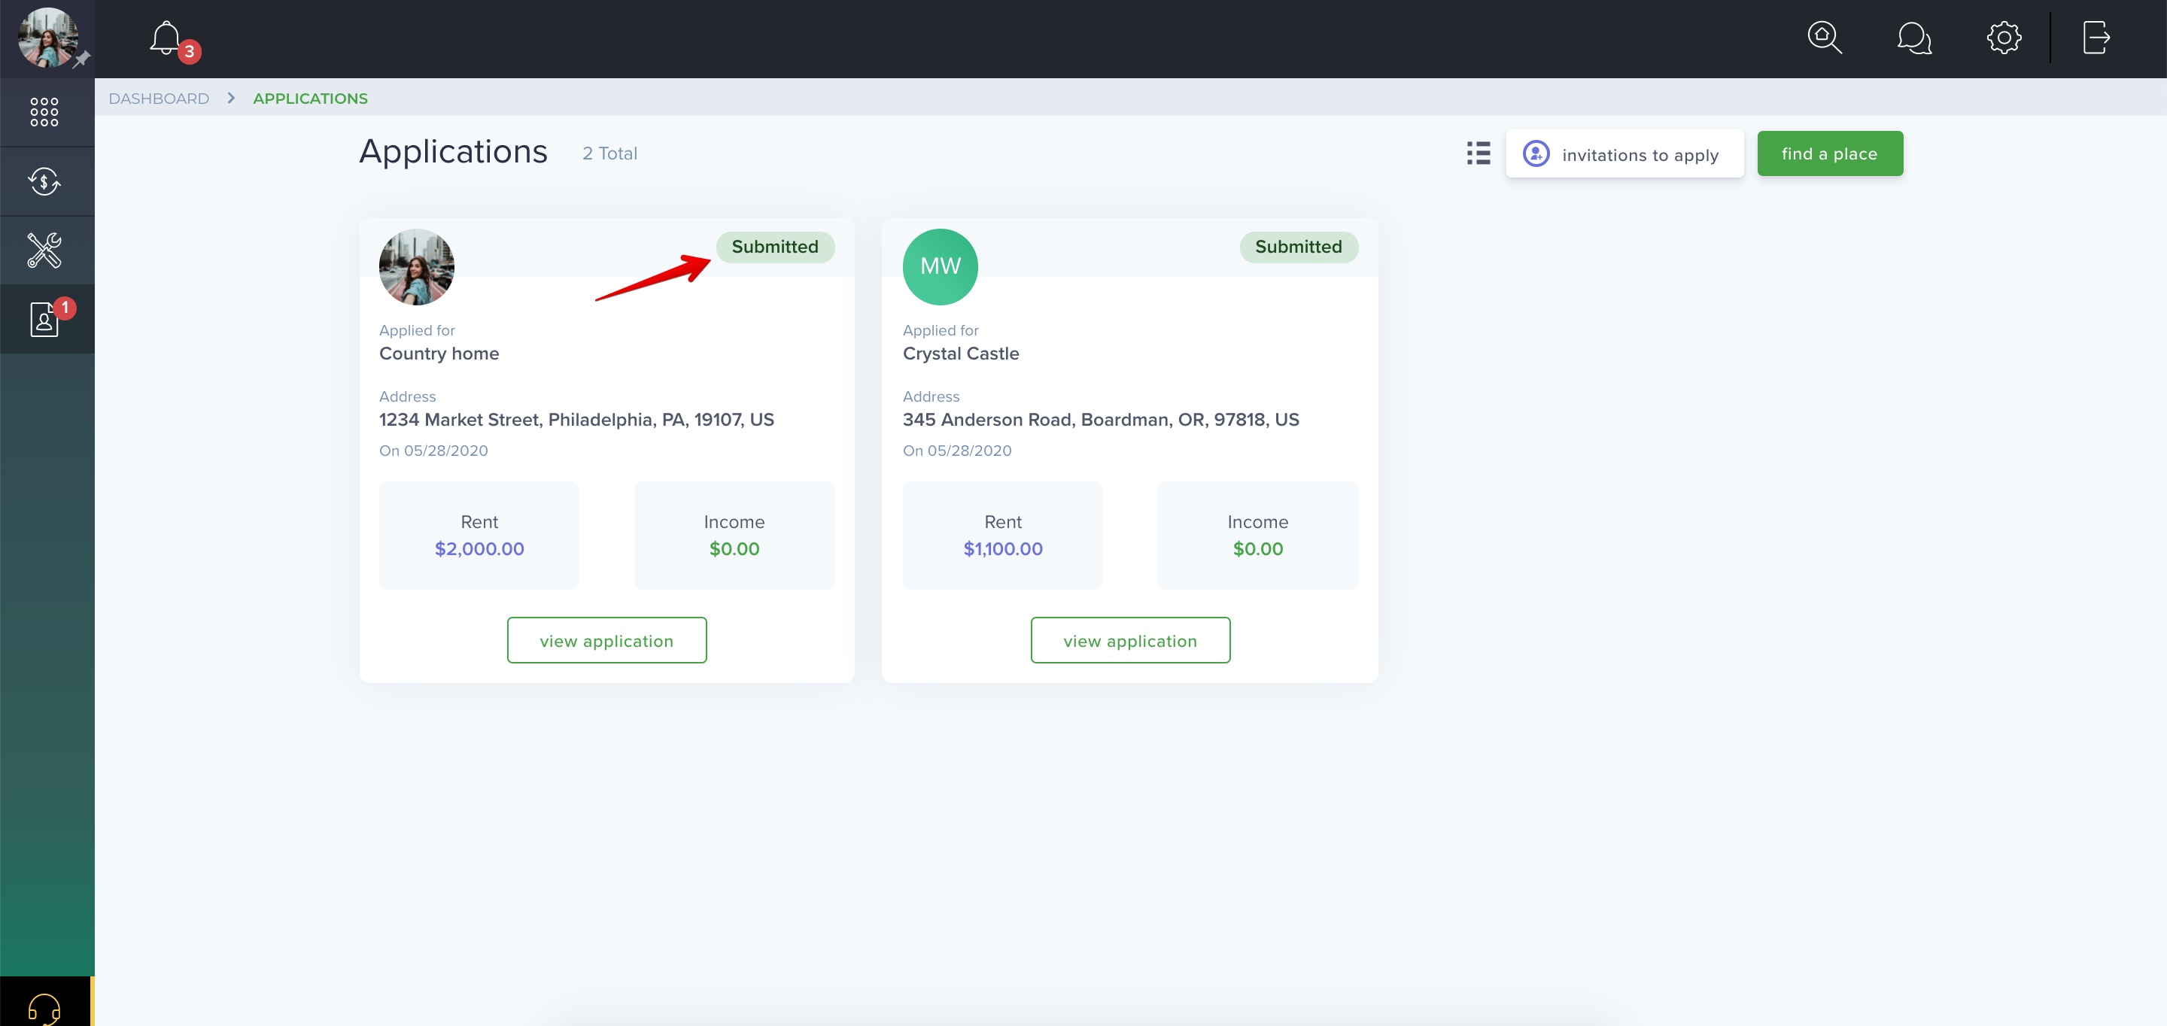The height and width of the screenshot is (1026, 2167).
Task: Switch to list view layout
Action: click(x=1478, y=153)
